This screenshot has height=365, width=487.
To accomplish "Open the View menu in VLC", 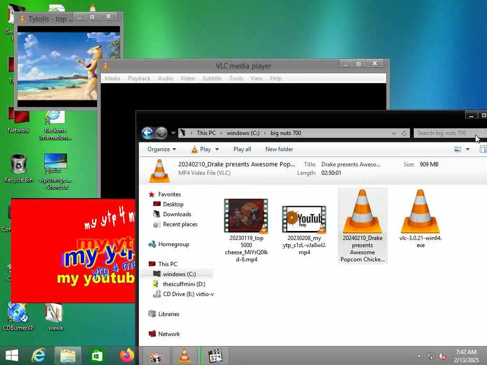I will point(256,78).
